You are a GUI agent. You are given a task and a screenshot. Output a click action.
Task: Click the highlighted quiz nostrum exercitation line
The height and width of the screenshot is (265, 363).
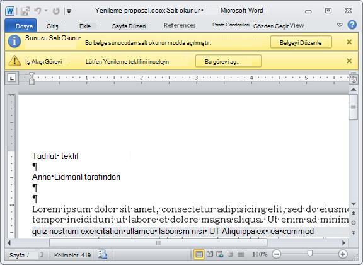173,232
